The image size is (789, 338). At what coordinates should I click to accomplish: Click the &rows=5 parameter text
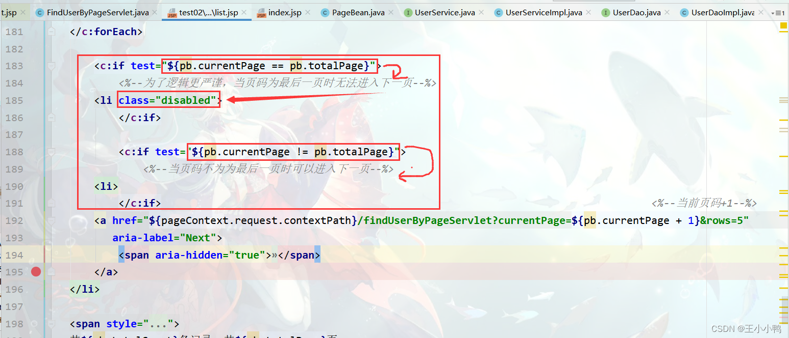[721, 220]
